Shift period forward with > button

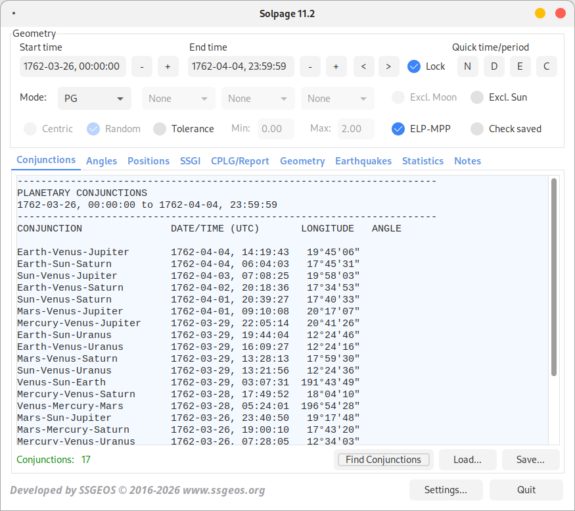389,66
